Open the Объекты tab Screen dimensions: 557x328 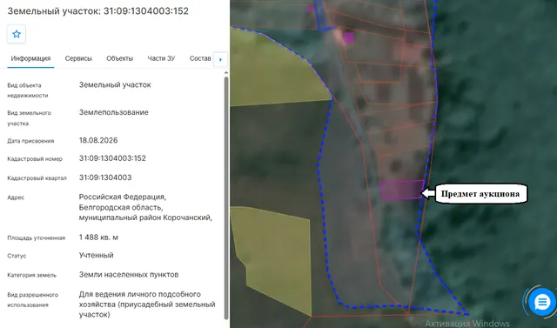(120, 58)
